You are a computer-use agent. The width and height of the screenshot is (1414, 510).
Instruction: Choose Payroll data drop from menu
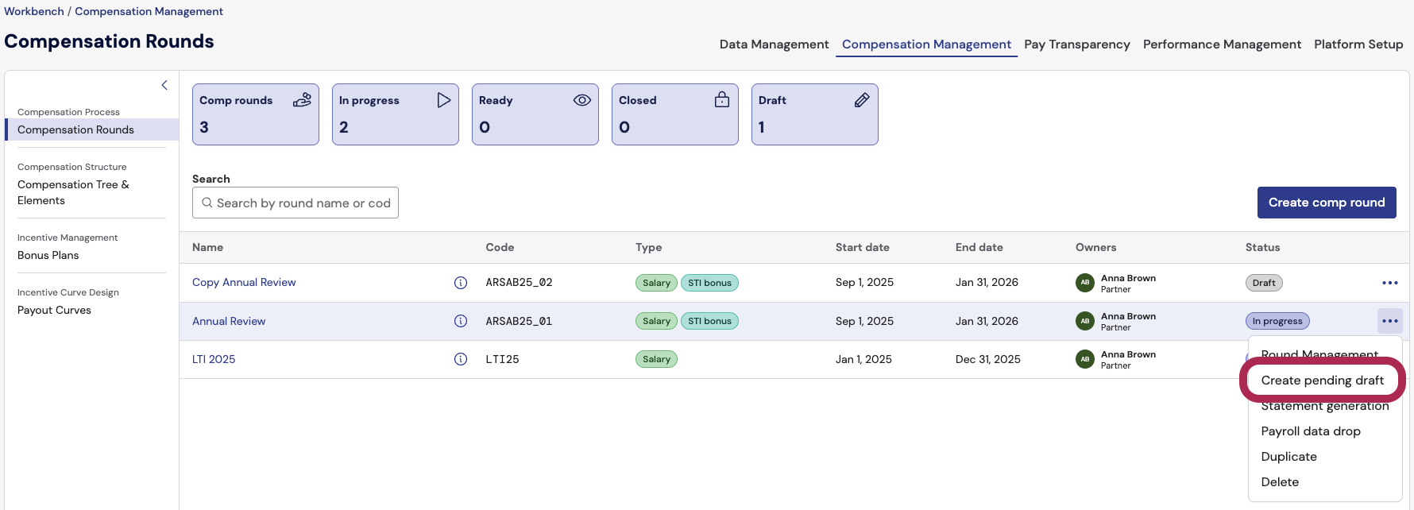pos(1310,431)
